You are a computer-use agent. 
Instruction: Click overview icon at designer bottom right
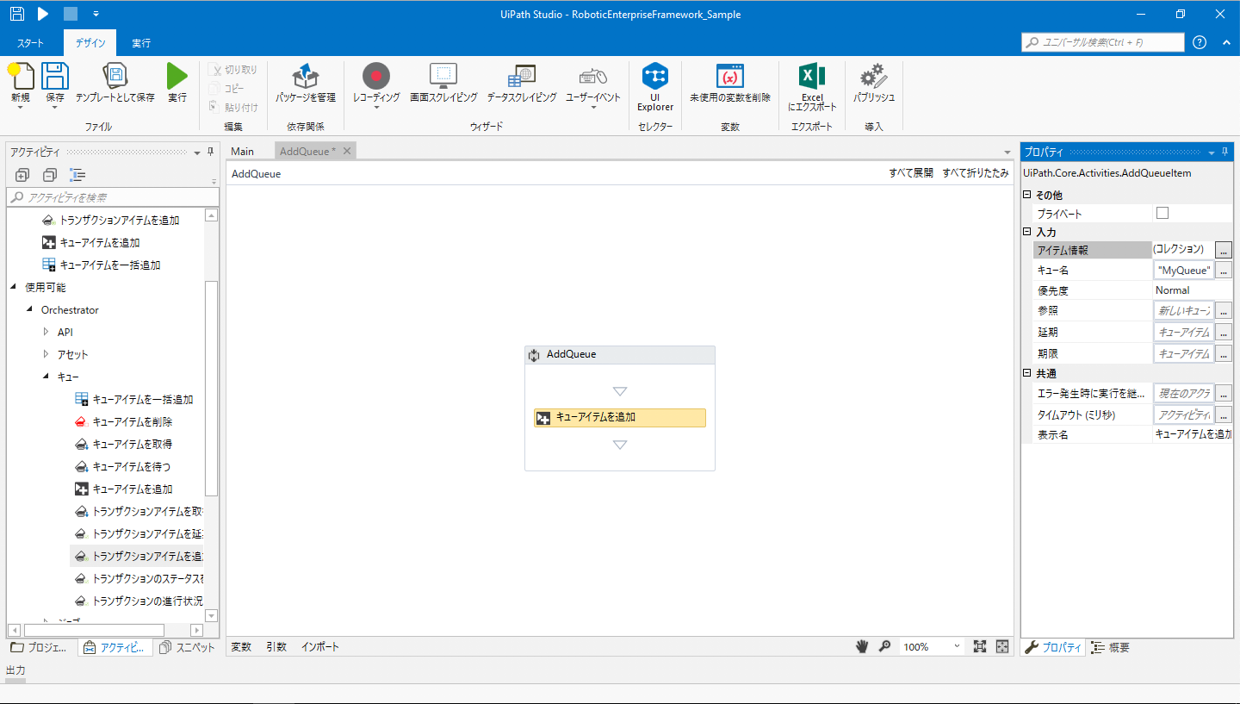tap(1002, 646)
